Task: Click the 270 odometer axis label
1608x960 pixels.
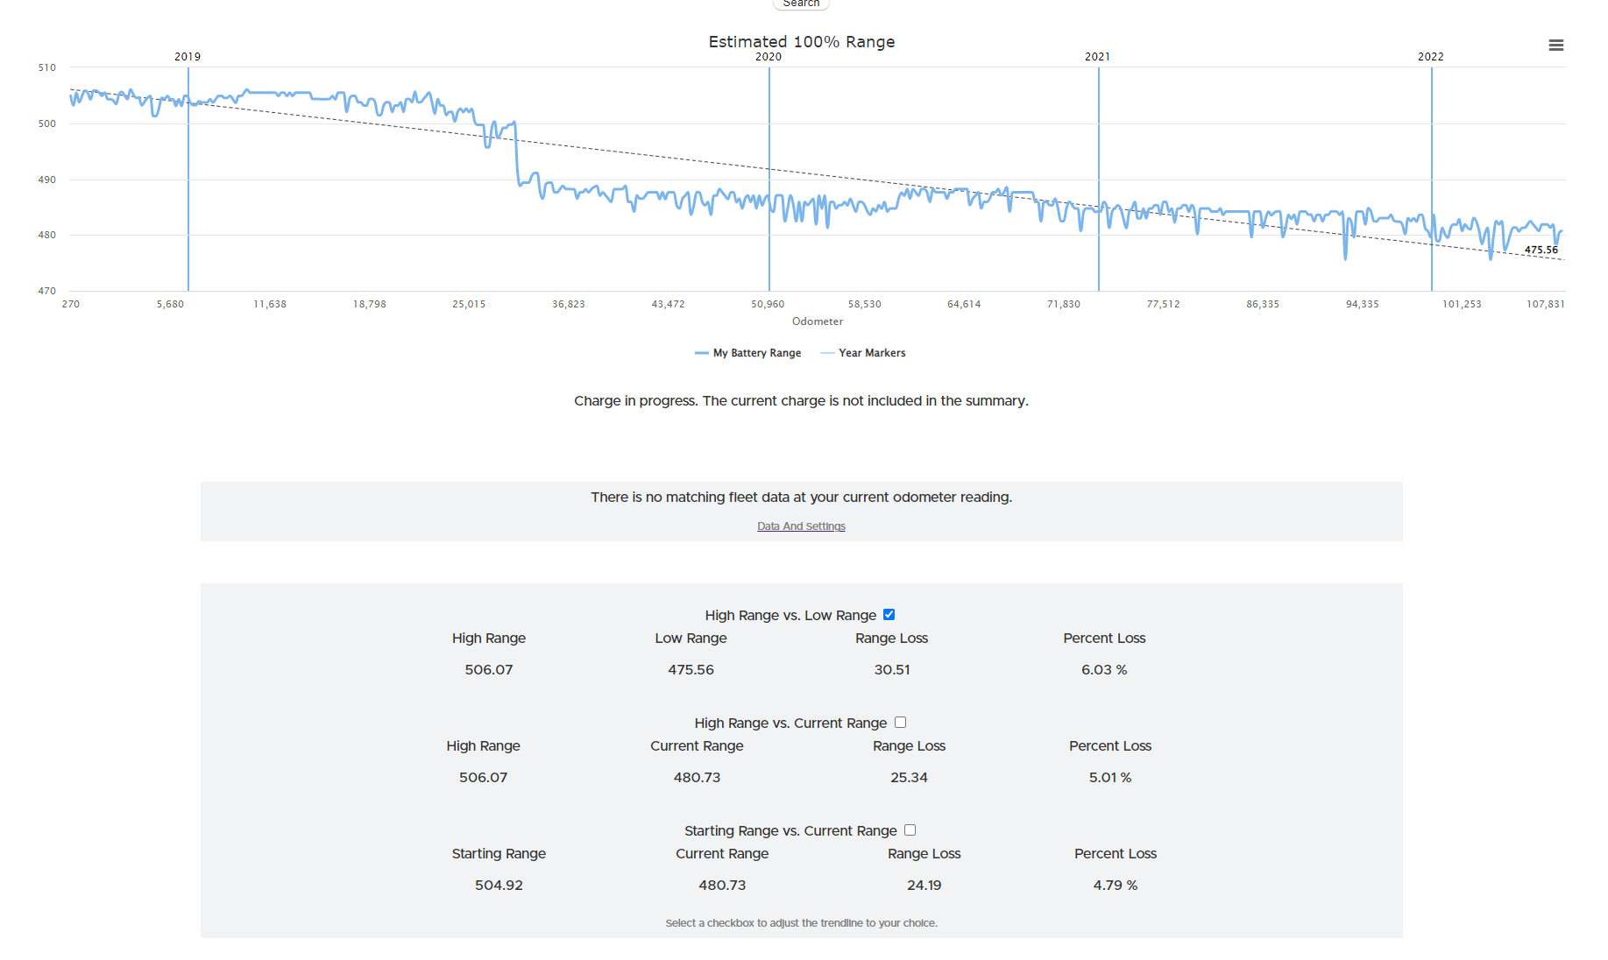Action: coord(71,304)
